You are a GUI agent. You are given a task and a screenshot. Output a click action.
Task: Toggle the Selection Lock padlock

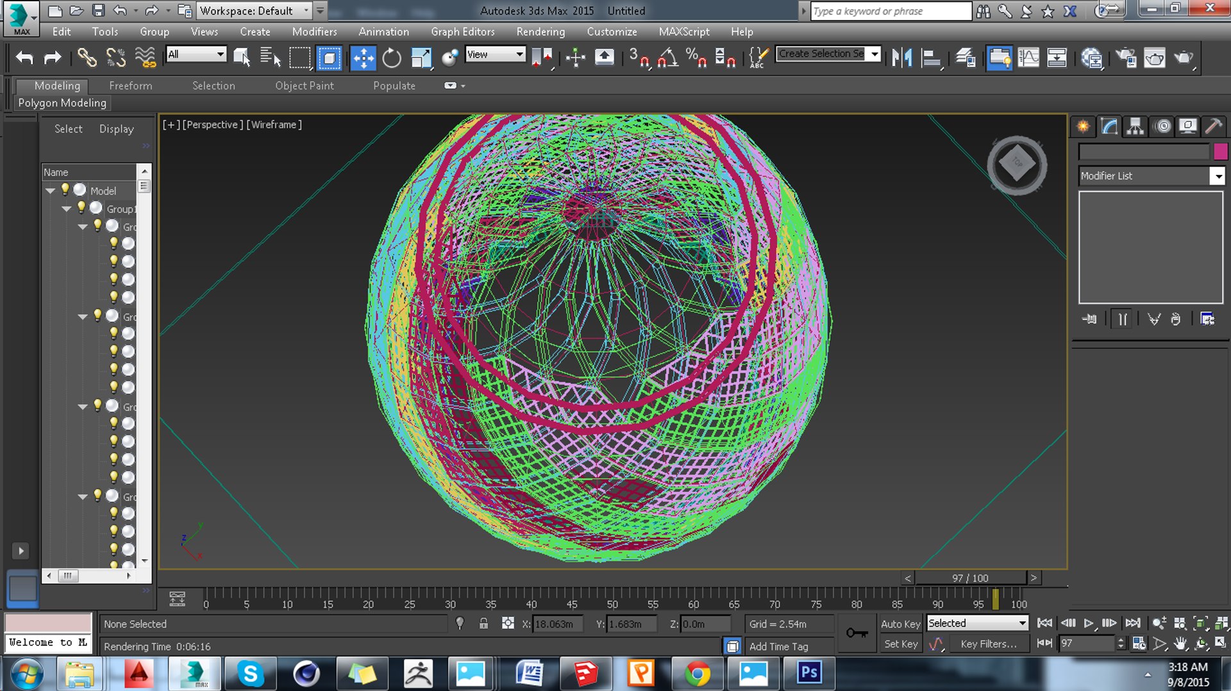coord(483,623)
